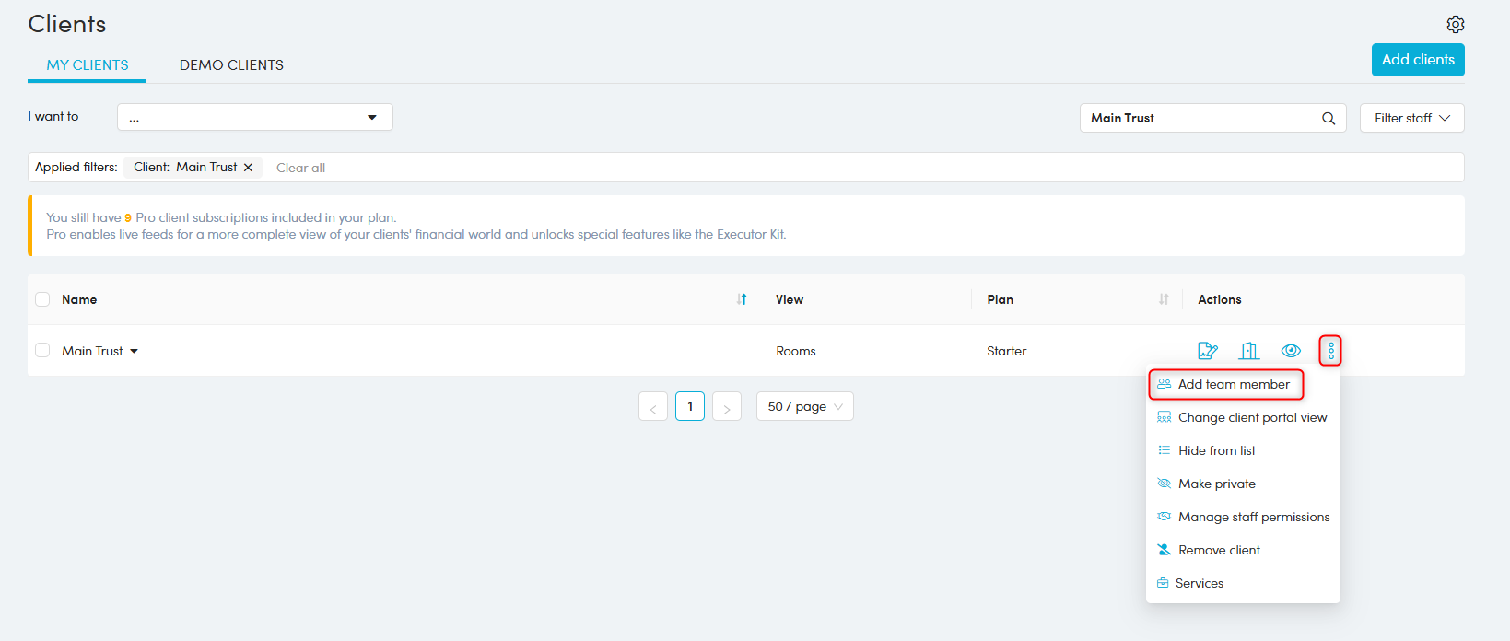Open the 50 / page size selector
The height and width of the screenshot is (641, 1510).
(804, 406)
